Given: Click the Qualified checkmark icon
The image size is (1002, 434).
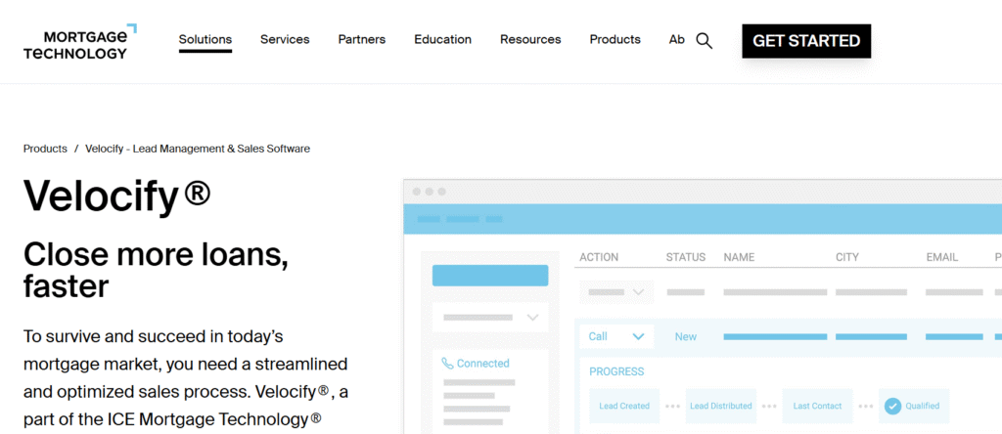Looking at the screenshot, I should (890, 406).
